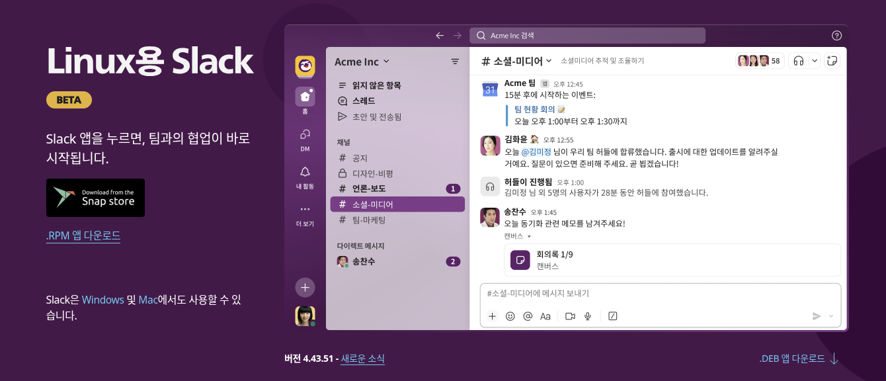Select the 소셜-미디어 channel in sidebar
This screenshot has height=381, width=886.
tap(397, 204)
